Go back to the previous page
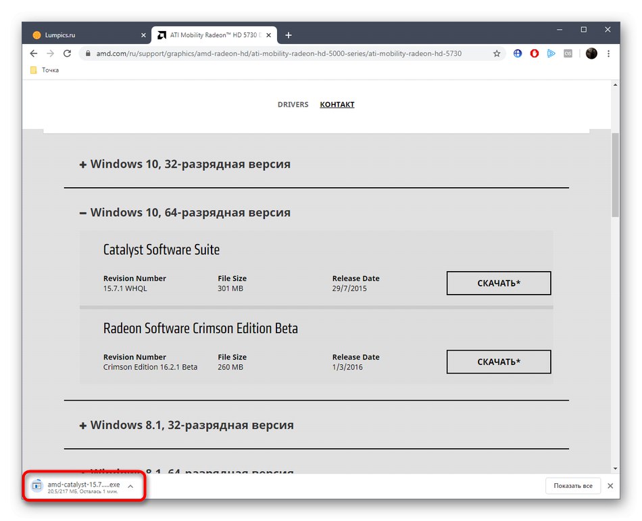The width and height of the screenshot is (642, 521). (x=34, y=53)
